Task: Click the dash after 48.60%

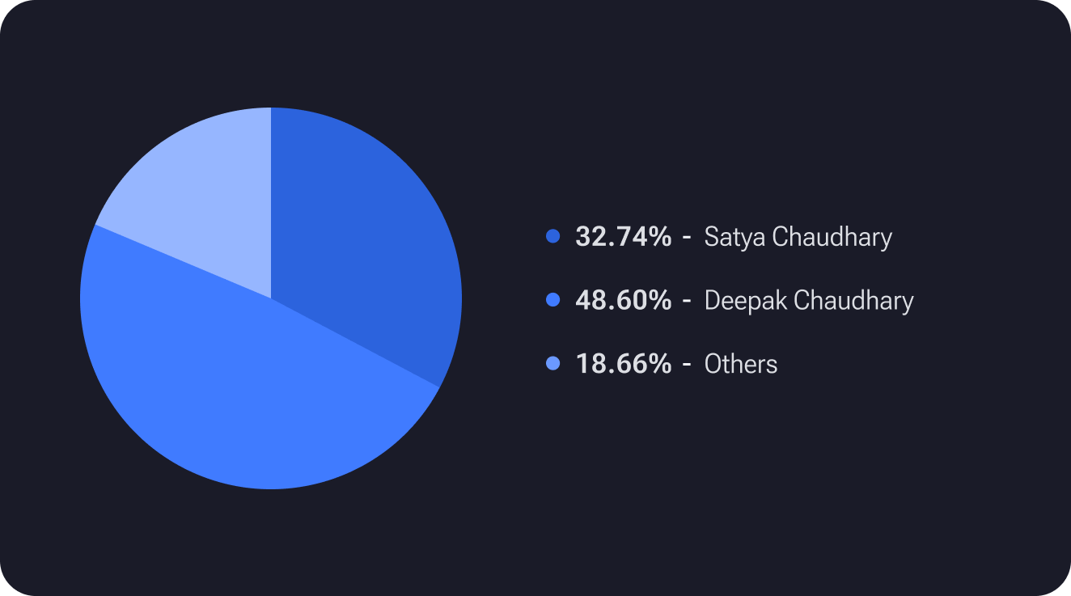Action: click(x=687, y=301)
